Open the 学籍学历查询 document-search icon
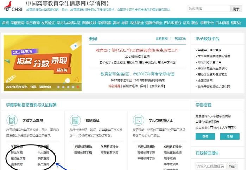Screen dimensions: 246x170 pyautogui.click(x=12, y=120)
